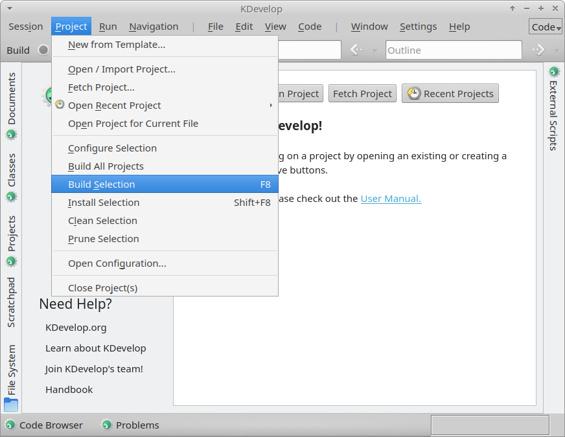The width and height of the screenshot is (565, 437).
Task: Click the Problems icon in bottom bar
Action: click(x=106, y=425)
